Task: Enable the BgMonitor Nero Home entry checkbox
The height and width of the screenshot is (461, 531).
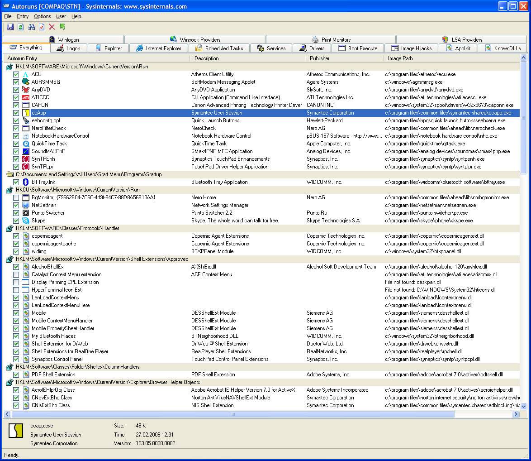Action: (x=16, y=197)
